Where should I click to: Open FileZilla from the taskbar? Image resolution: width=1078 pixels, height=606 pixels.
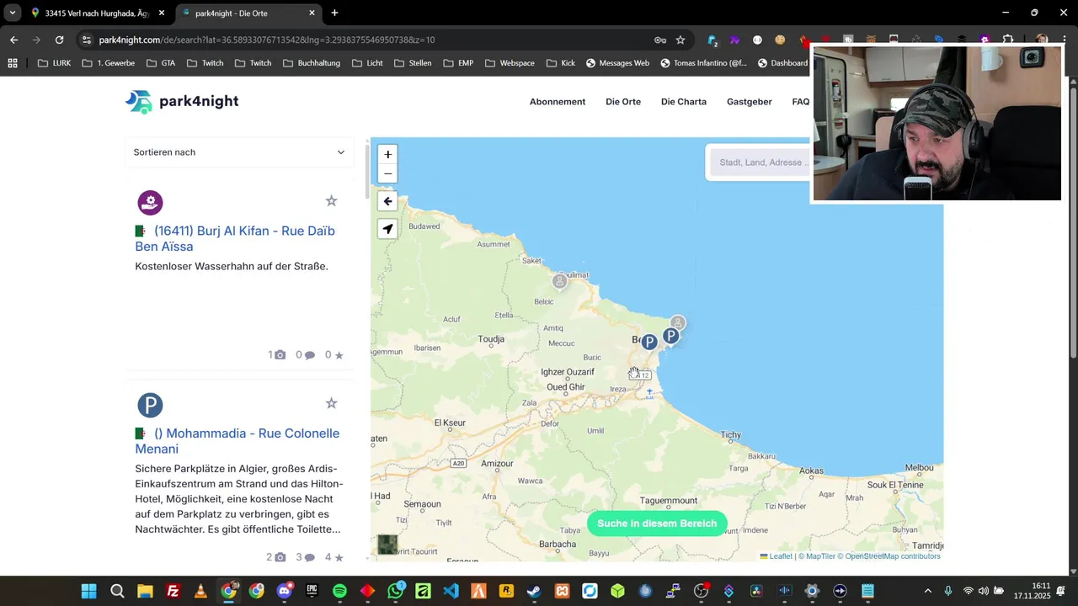pos(173,591)
